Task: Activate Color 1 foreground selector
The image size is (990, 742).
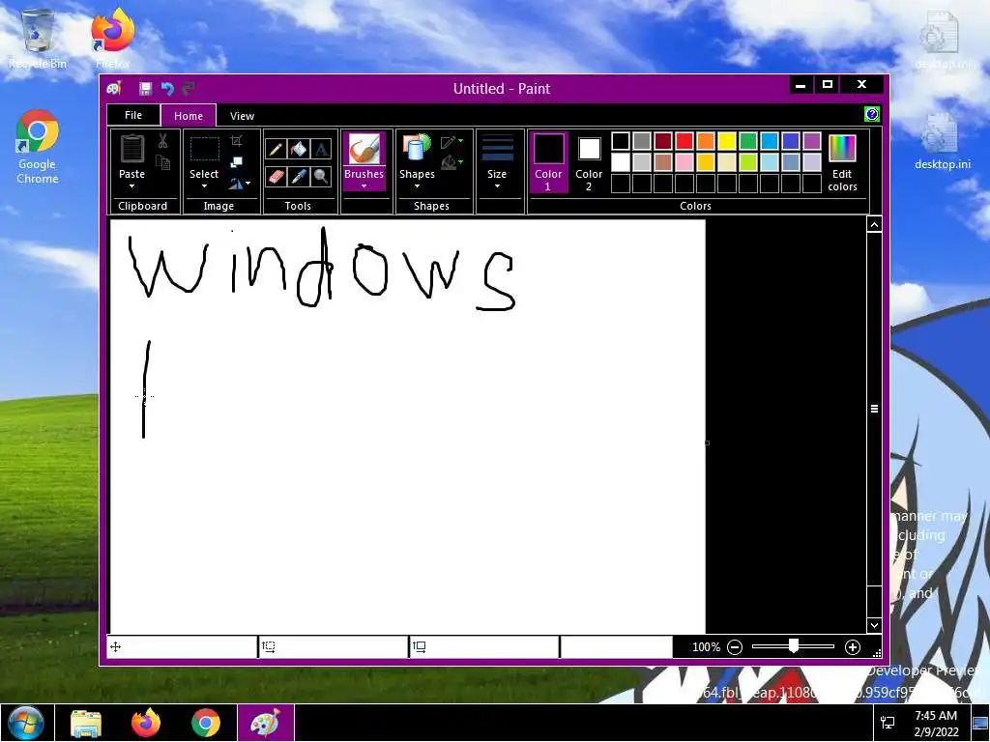Action: coord(548,162)
